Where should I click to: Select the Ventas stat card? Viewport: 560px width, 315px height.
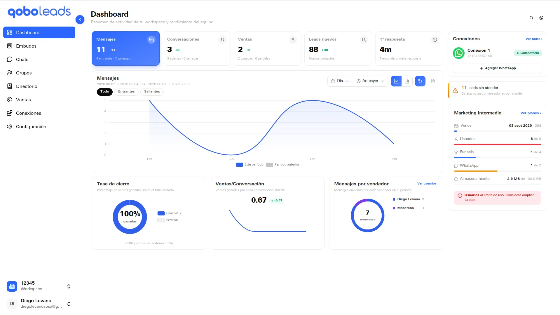click(267, 48)
